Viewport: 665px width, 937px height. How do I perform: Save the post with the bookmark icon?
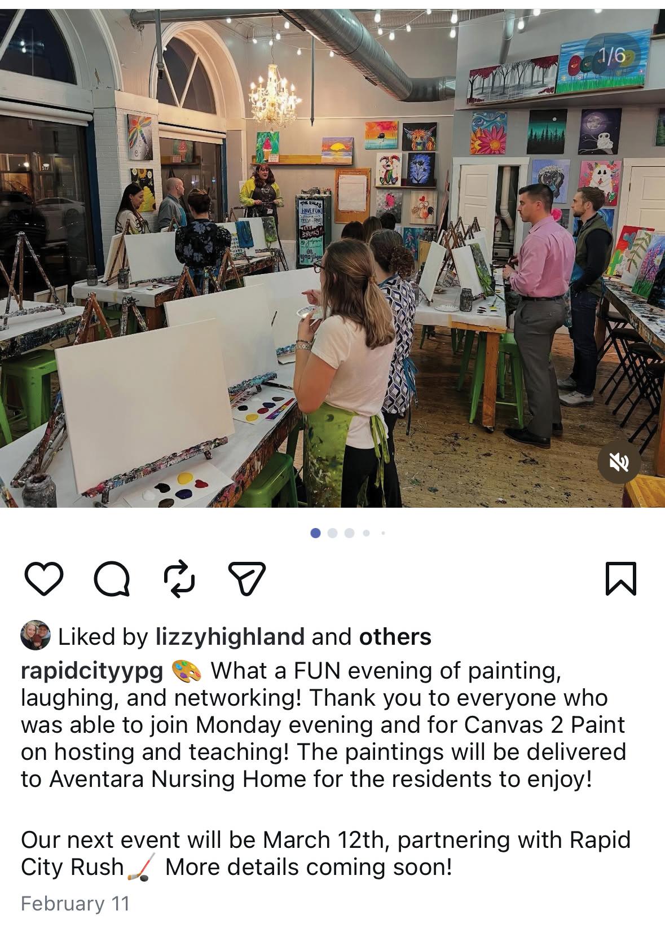[x=621, y=578]
